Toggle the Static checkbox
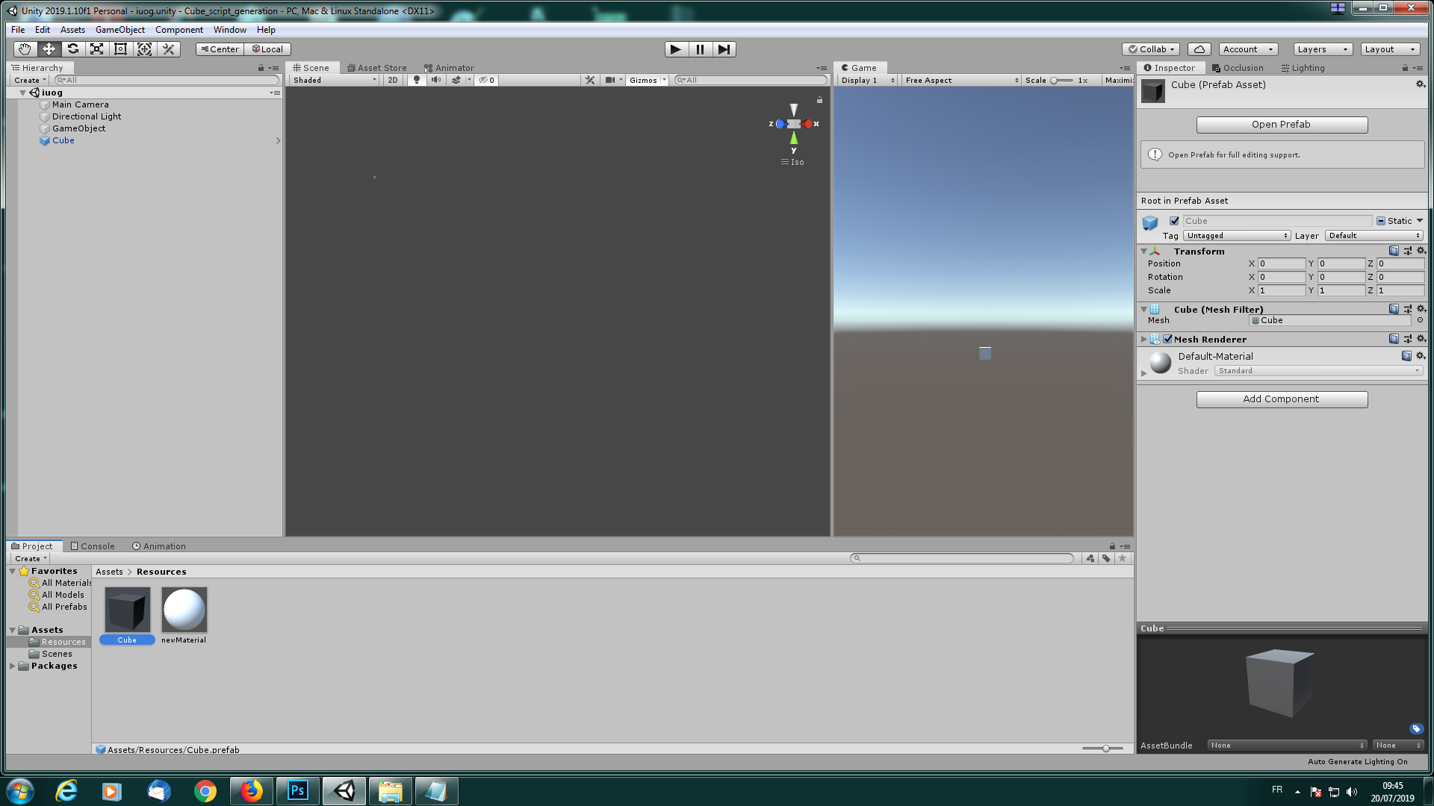Image resolution: width=1434 pixels, height=806 pixels. (1381, 221)
